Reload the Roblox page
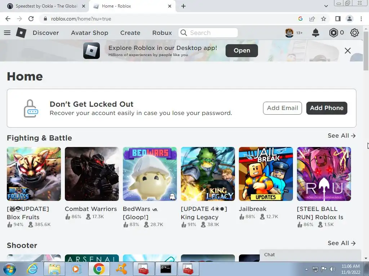Image resolution: width=369 pixels, height=276 pixels. pyautogui.click(x=31, y=19)
